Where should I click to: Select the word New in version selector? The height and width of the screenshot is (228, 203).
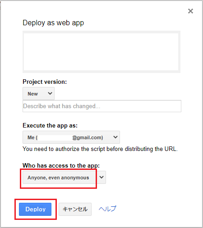(x=32, y=94)
